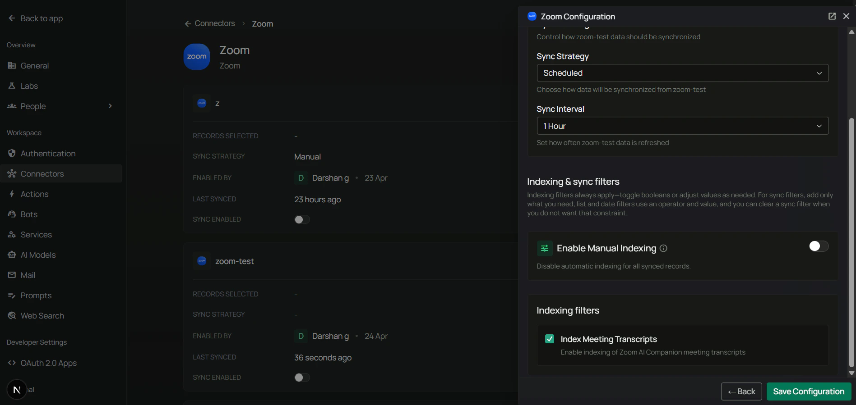Click info icon next to Enable Manual Indexing
The image size is (856, 405).
click(x=663, y=248)
